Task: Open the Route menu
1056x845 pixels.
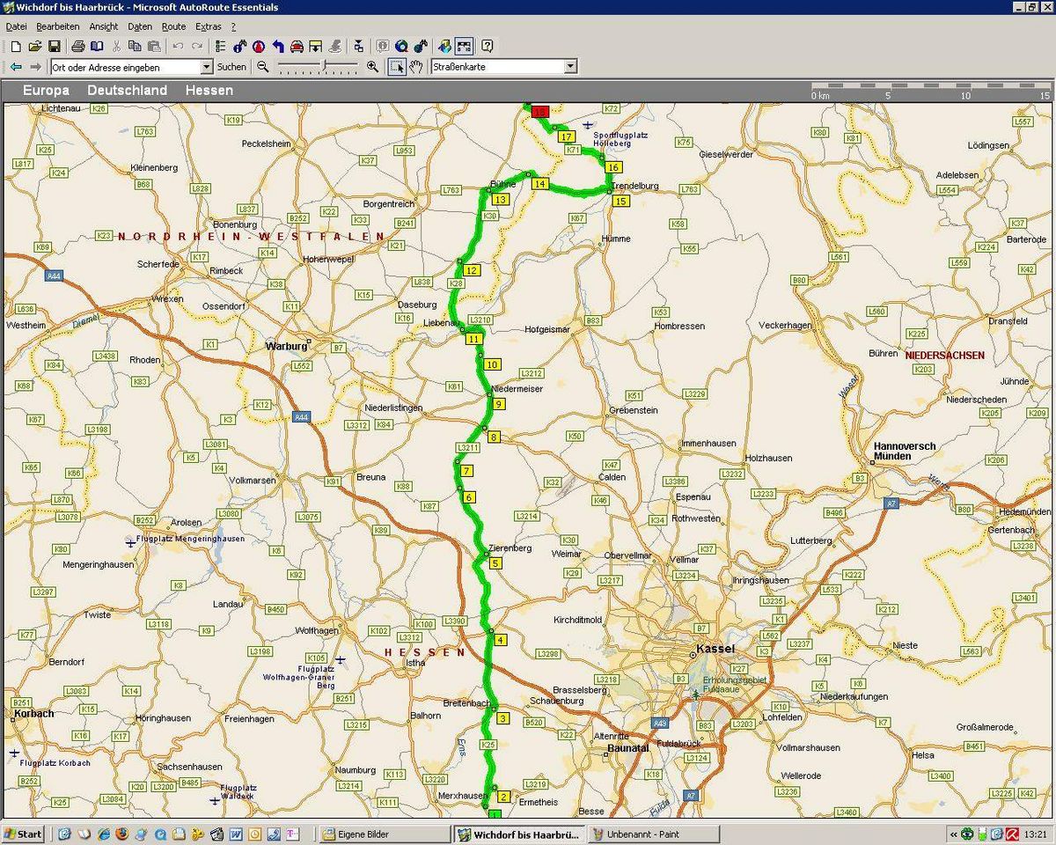Action: pos(173,26)
